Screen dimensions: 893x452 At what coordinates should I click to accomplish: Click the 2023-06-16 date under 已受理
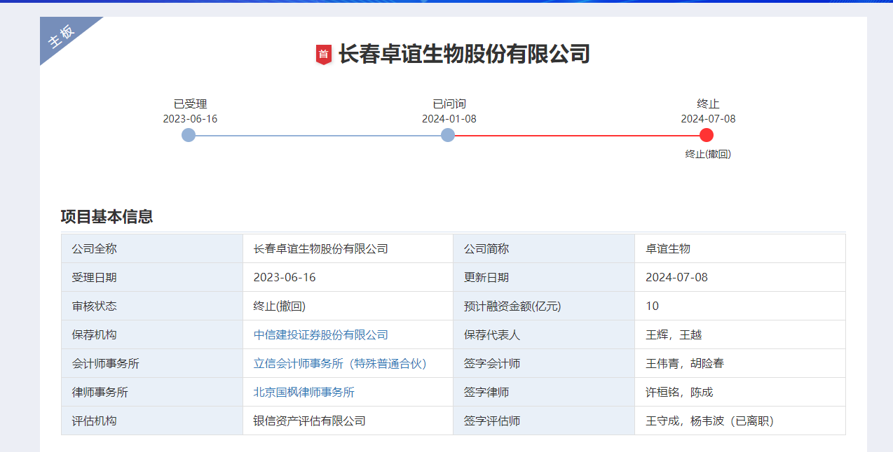pos(190,119)
